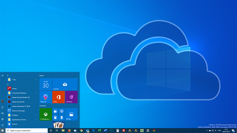Open Astuces from the app list
This screenshot has height=133, width=237.
point(22,124)
